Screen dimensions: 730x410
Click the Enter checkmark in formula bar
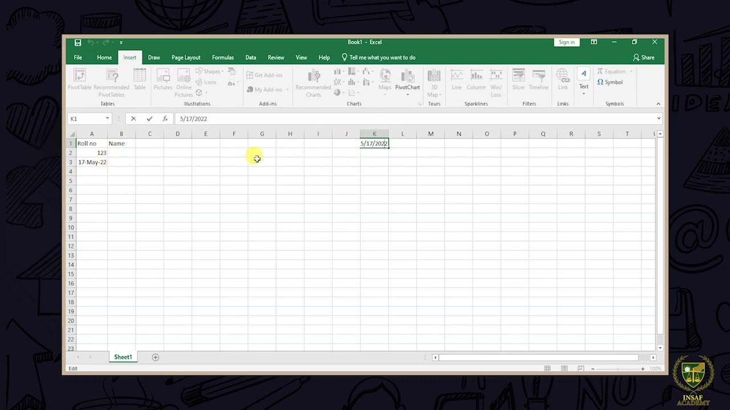(x=149, y=118)
